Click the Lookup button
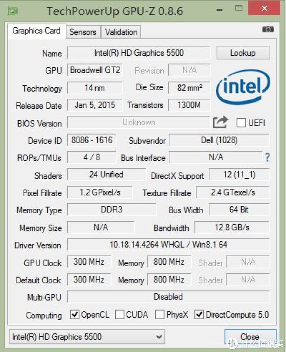 243,53
